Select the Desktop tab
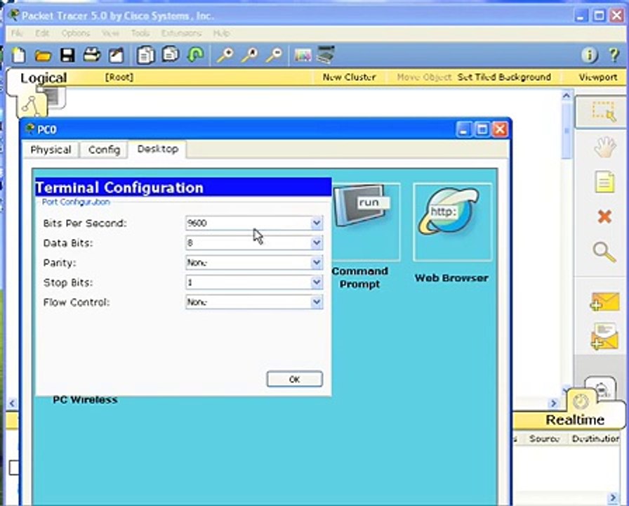Viewport: 629px width, 506px height. [x=158, y=149]
